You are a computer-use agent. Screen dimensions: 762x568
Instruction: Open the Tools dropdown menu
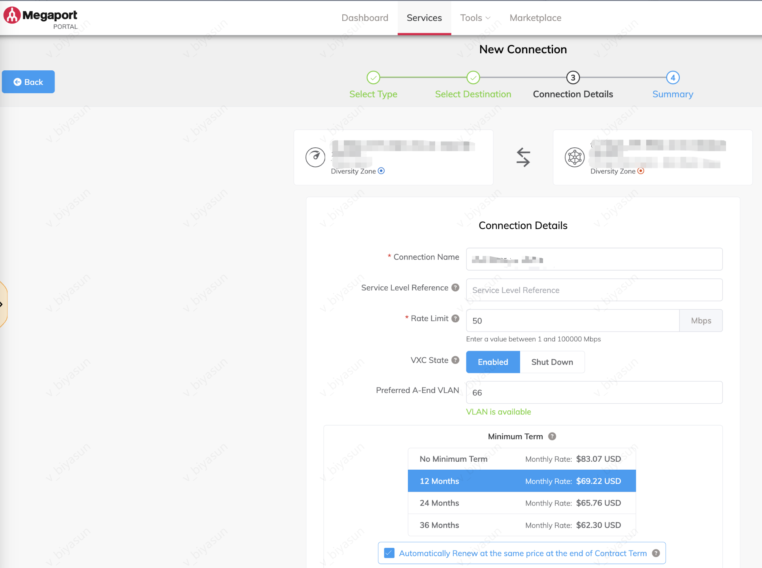pos(475,18)
